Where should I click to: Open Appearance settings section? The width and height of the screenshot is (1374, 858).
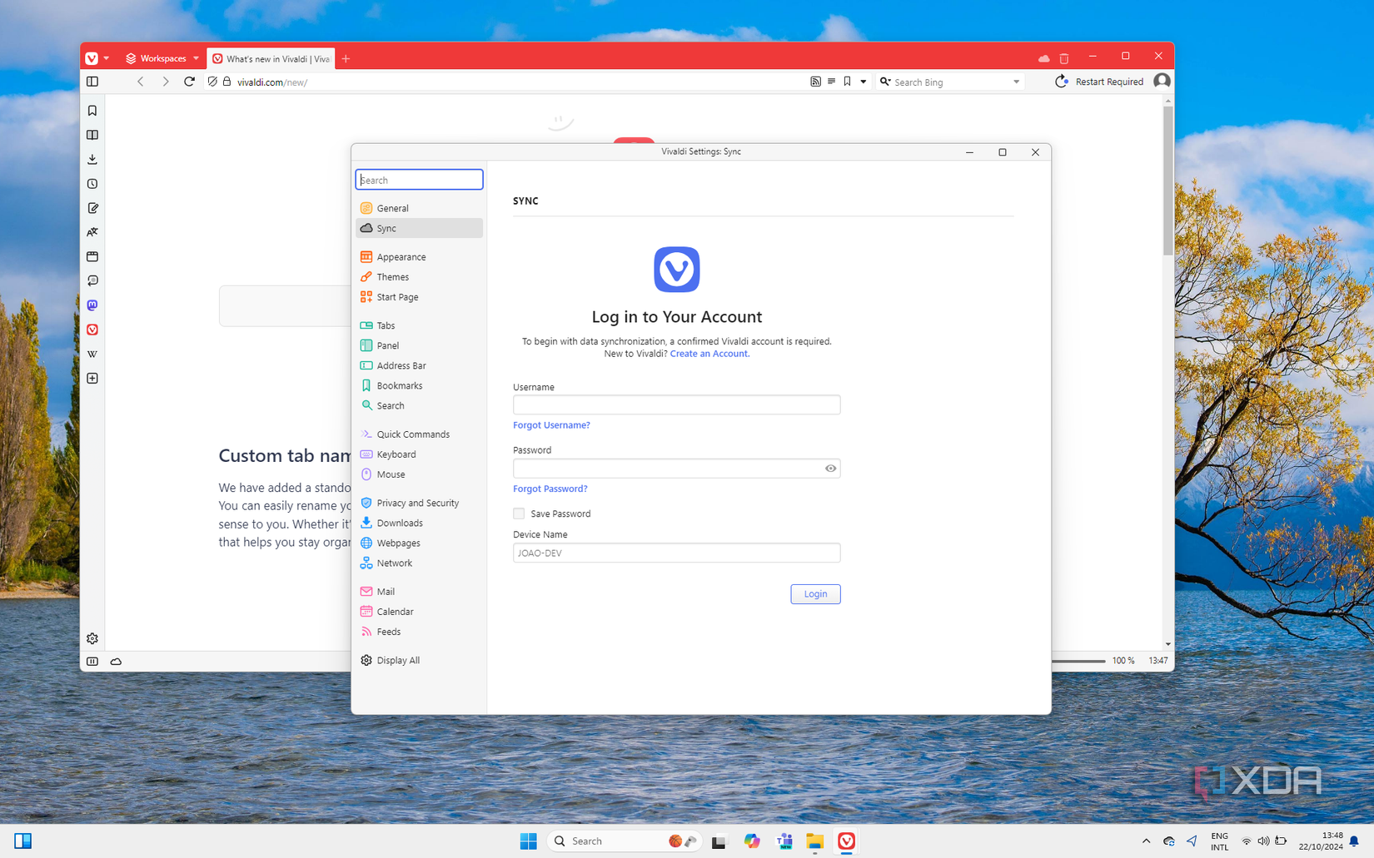(x=419, y=257)
